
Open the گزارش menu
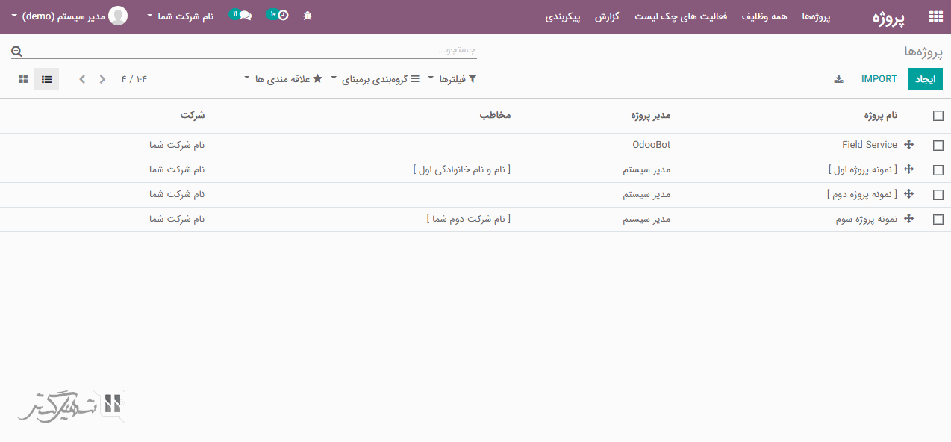pos(607,16)
